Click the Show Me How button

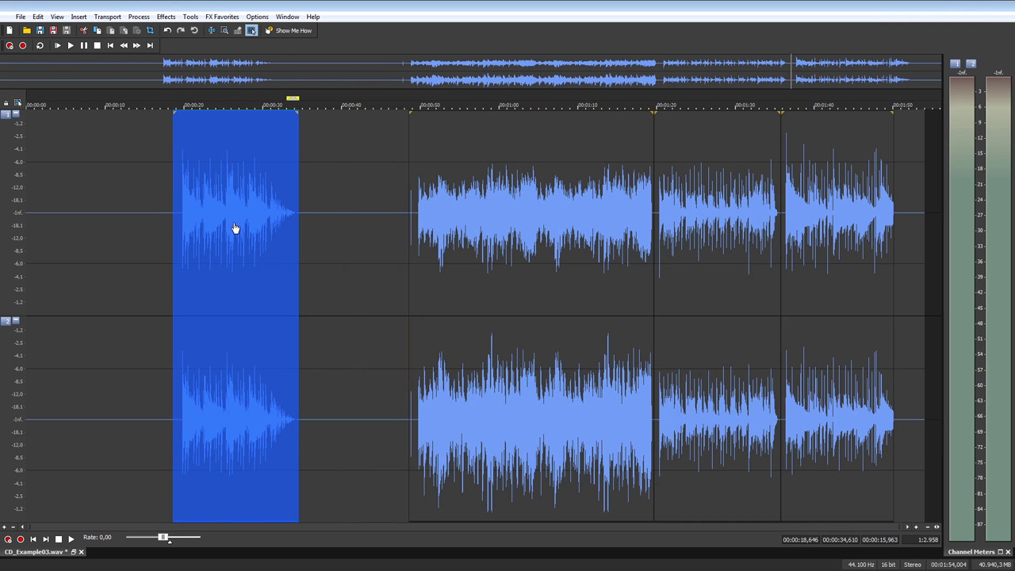point(289,30)
